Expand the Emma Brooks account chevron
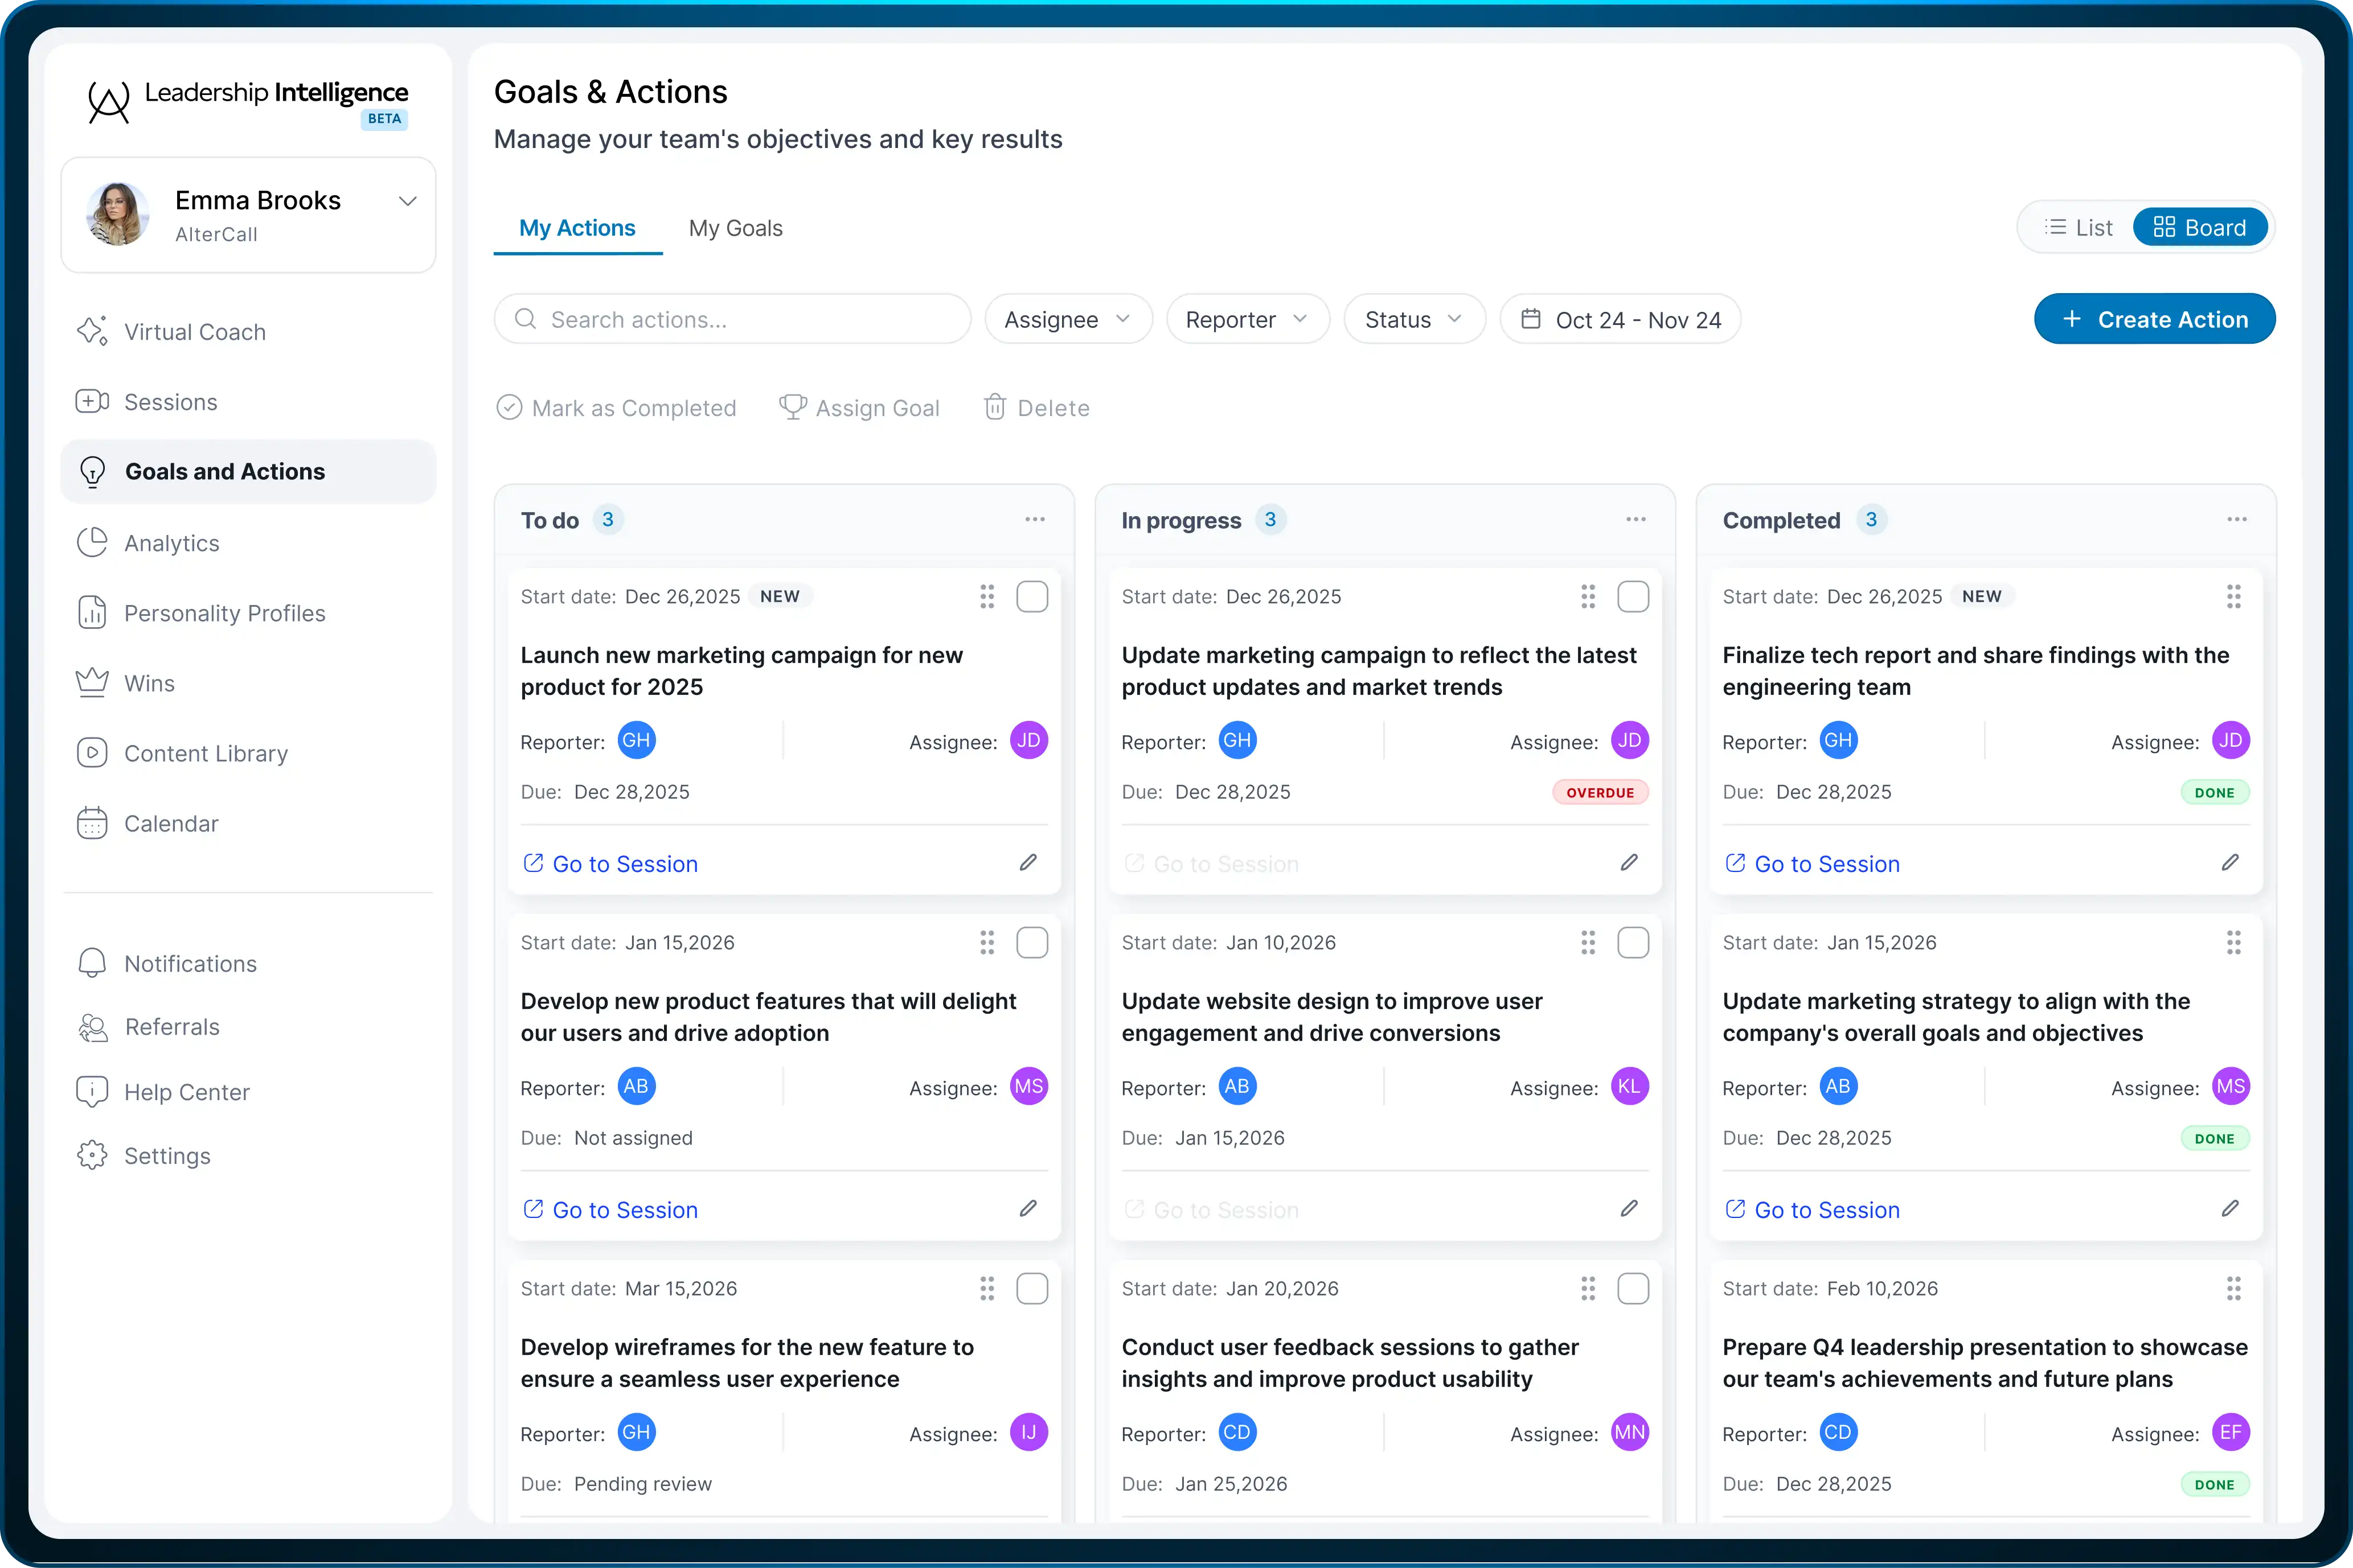 407,201
